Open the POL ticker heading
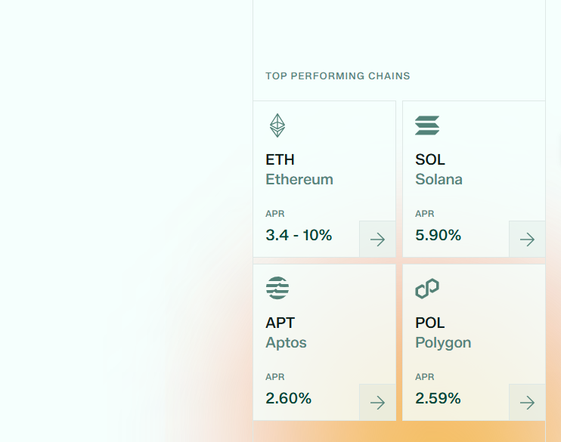The width and height of the screenshot is (561, 442). (x=430, y=323)
